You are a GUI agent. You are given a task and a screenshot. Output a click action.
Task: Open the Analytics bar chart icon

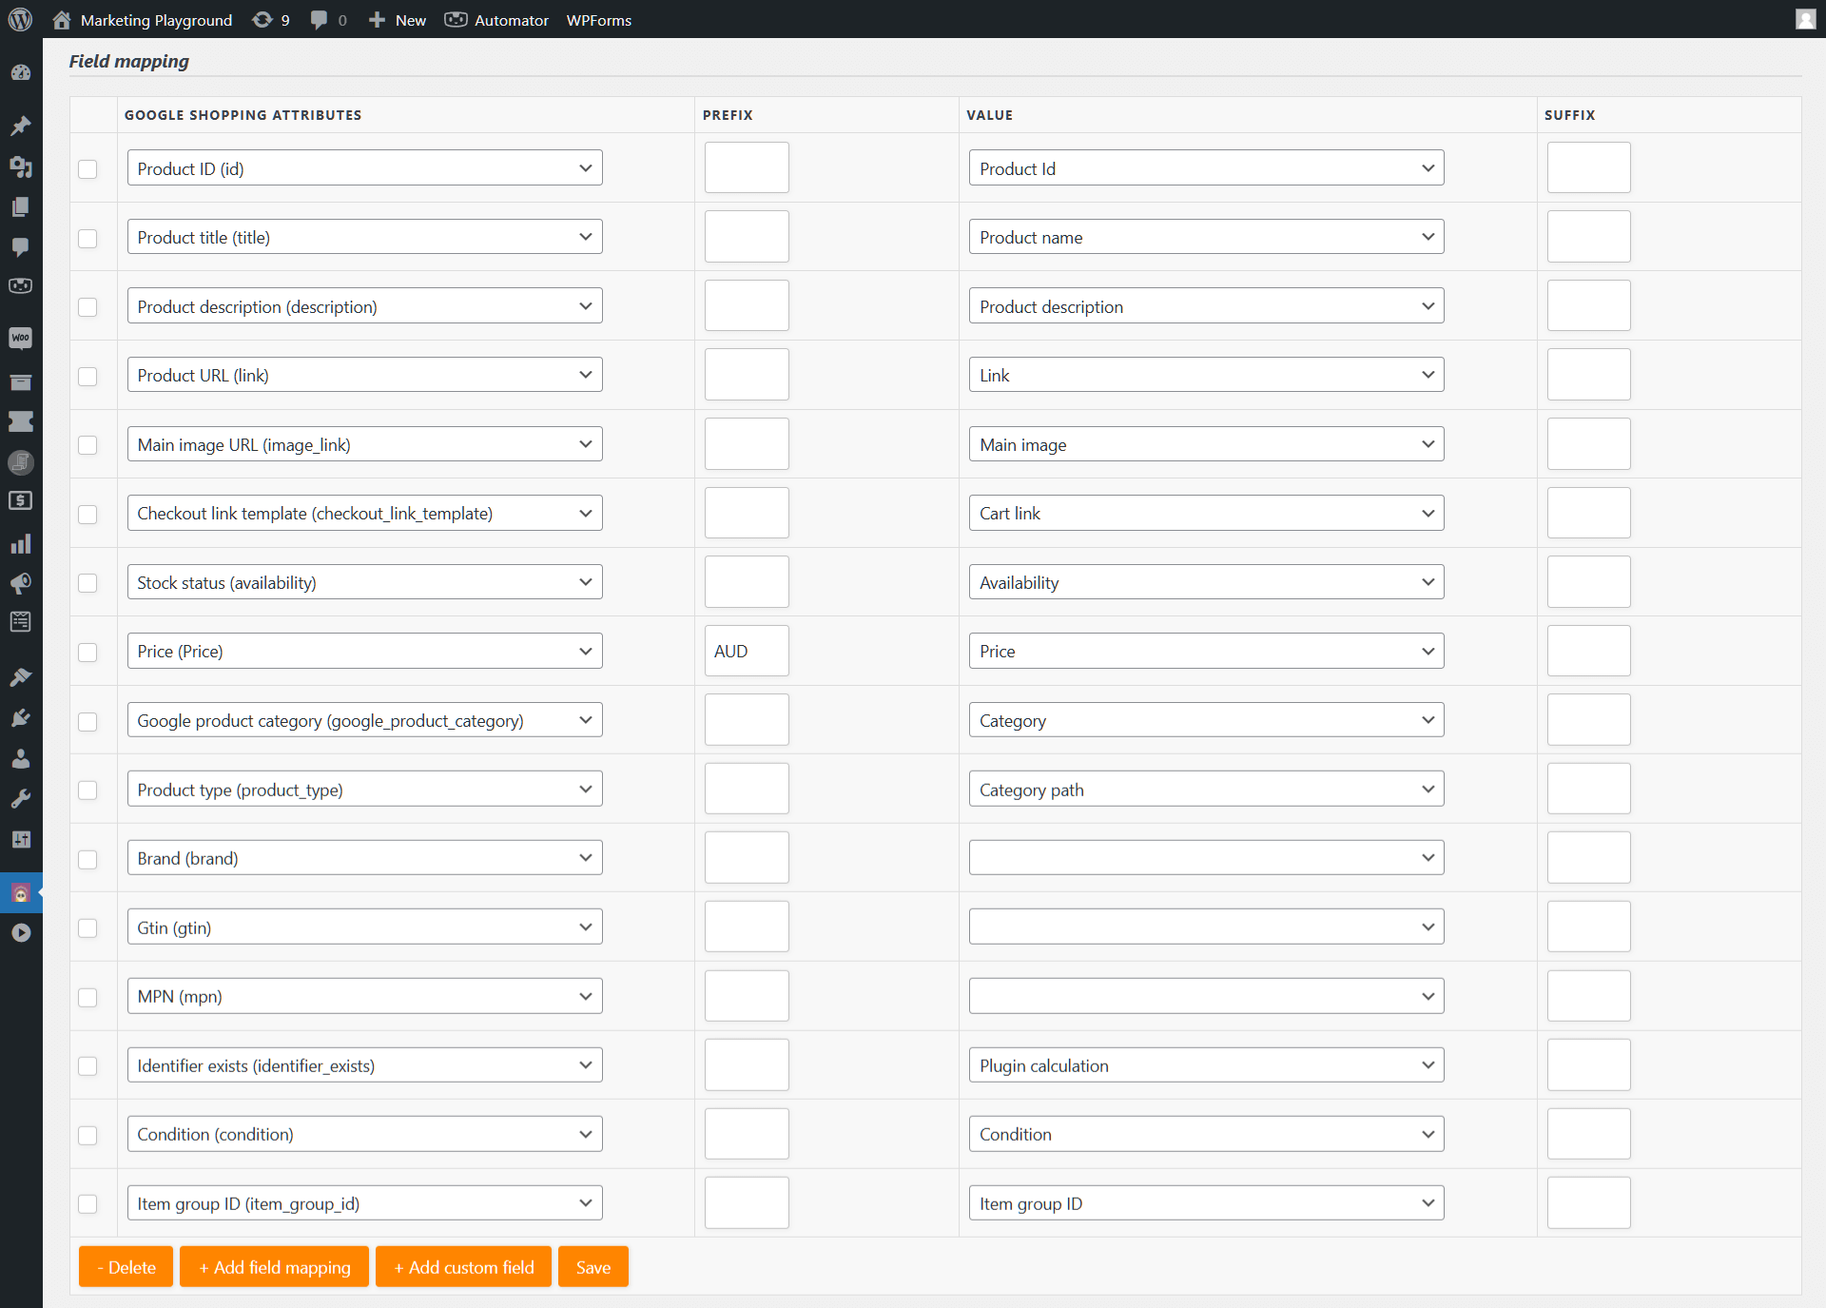coord(20,543)
